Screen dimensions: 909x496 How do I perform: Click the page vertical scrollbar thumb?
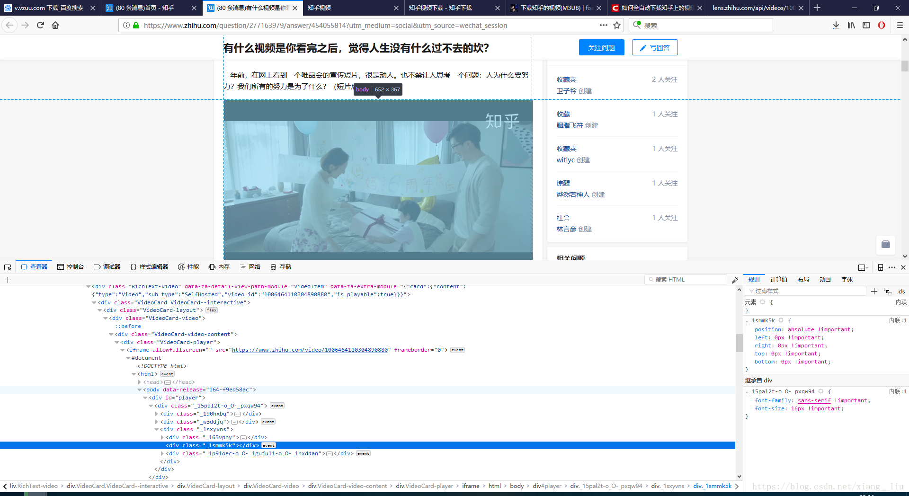point(905,66)
